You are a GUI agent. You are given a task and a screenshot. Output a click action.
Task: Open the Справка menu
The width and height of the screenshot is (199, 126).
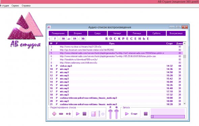[x=26, y=6]
